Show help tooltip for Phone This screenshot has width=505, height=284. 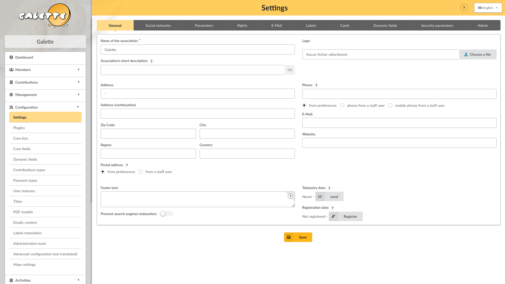pos(316,85)
